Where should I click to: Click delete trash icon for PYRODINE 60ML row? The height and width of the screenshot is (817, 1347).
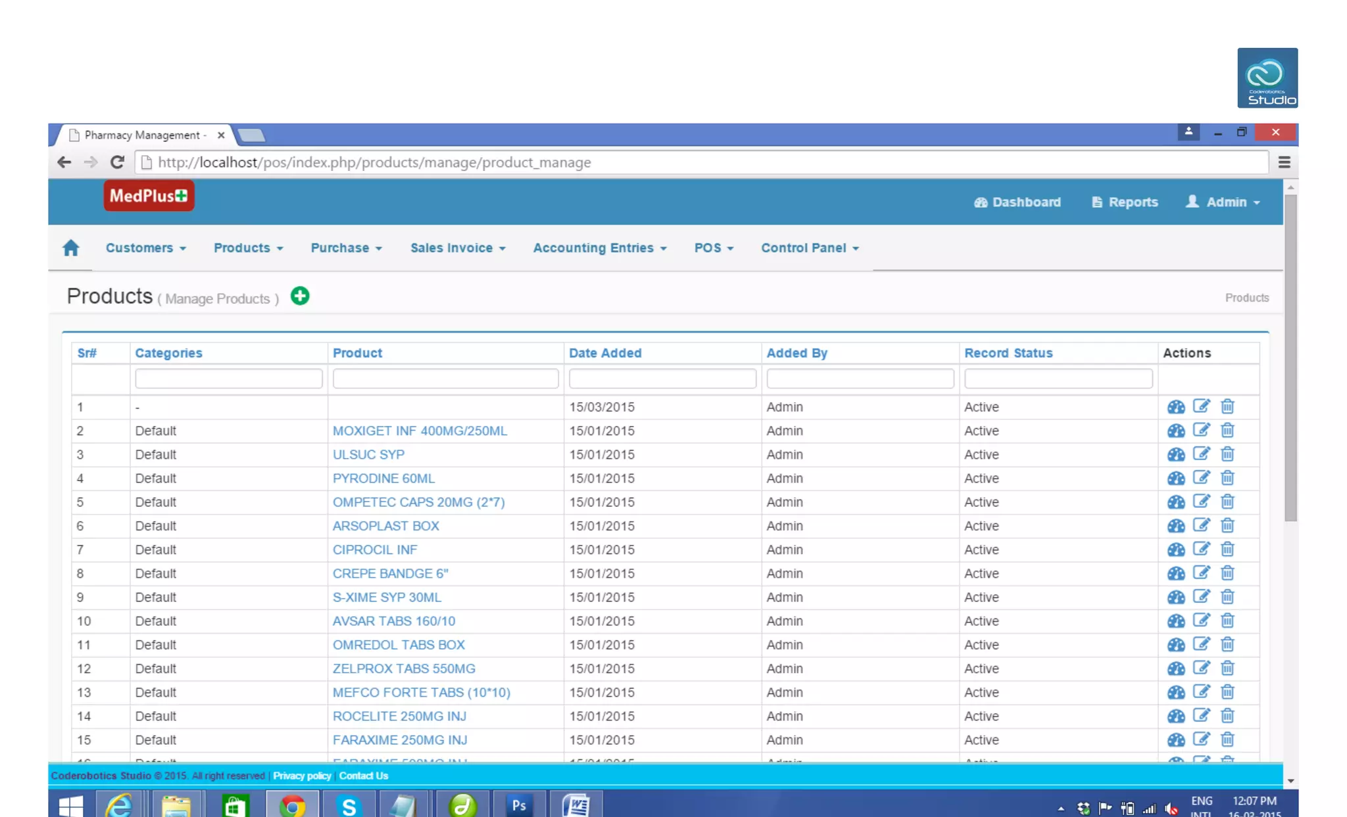coord(1227,478)
